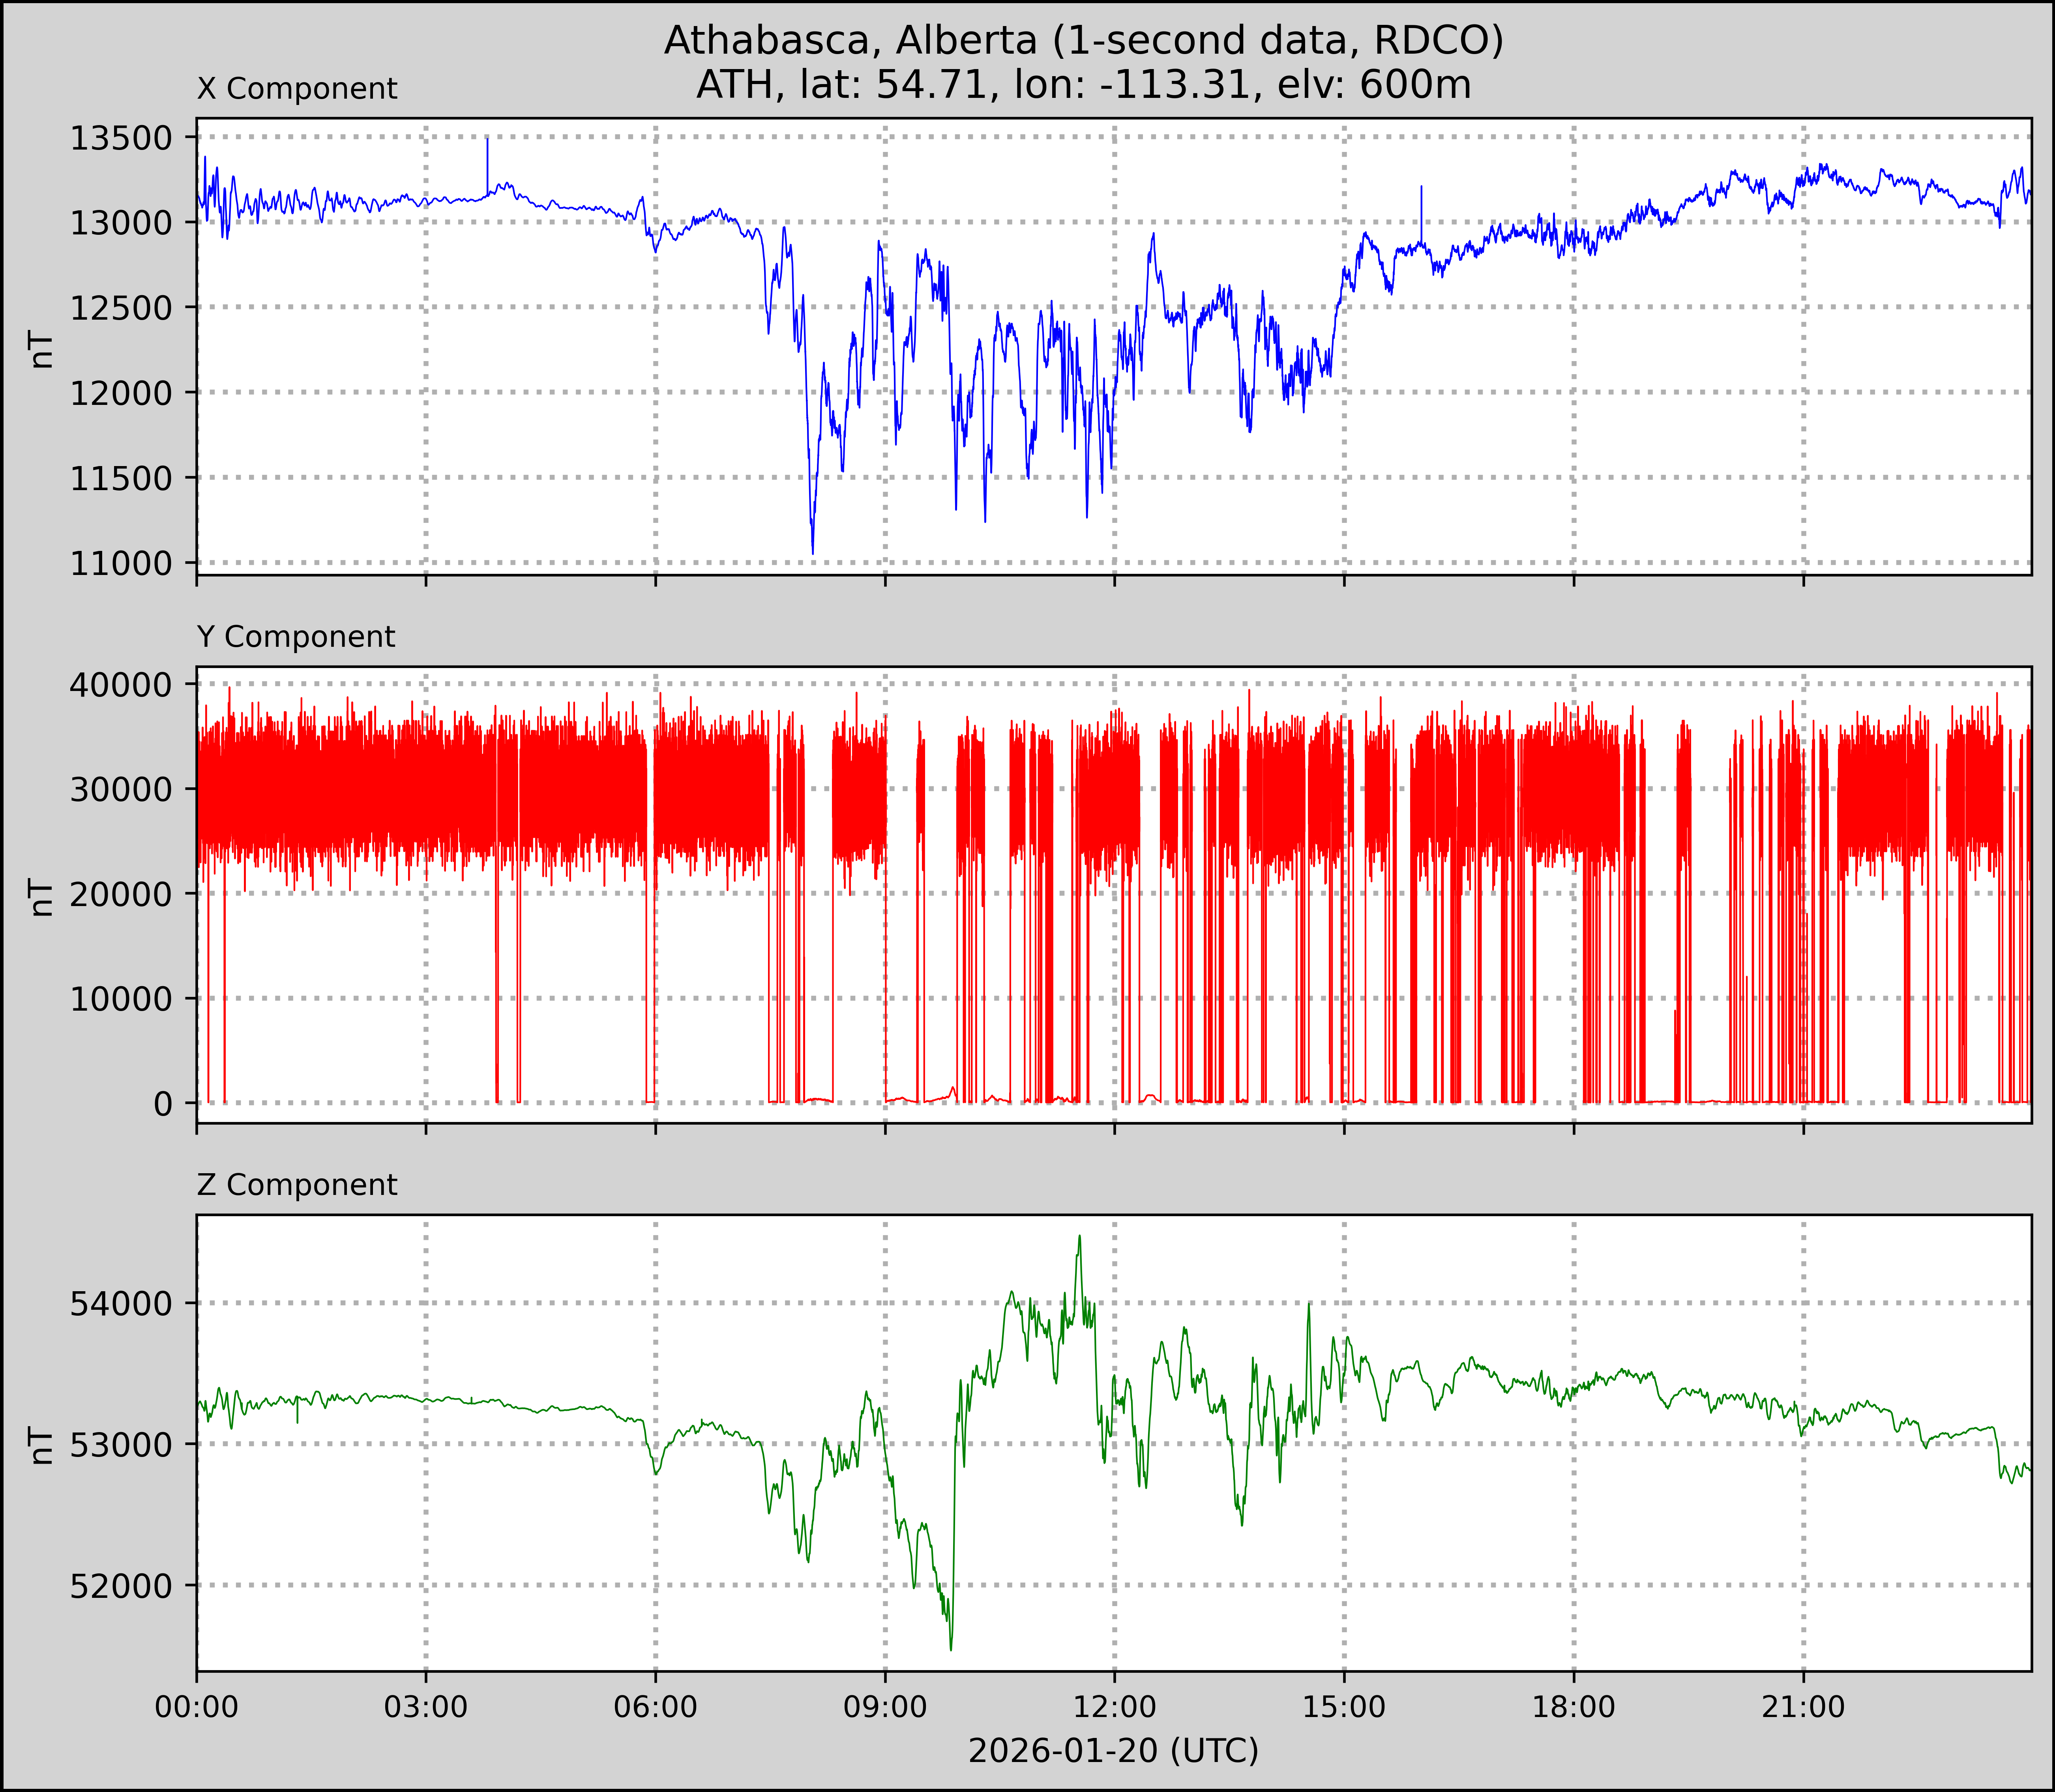Click the "2026-01-20 (UTC)" axis caption

click(x=1113, y=1751)
